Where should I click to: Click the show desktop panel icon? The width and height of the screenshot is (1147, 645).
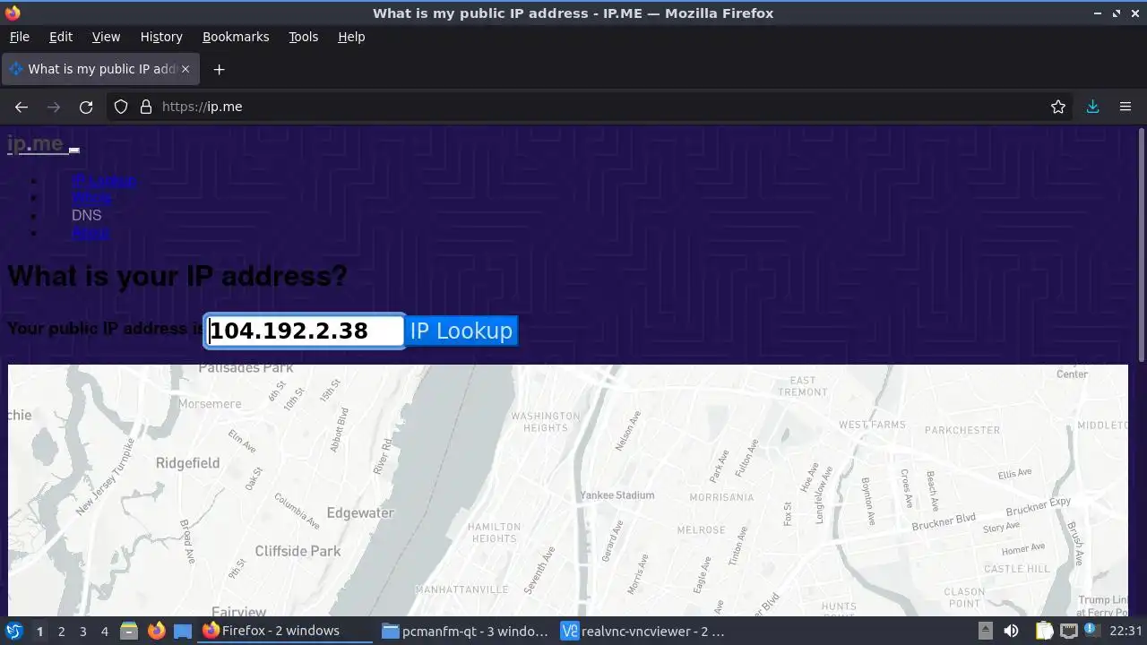(x=183, y=632)
